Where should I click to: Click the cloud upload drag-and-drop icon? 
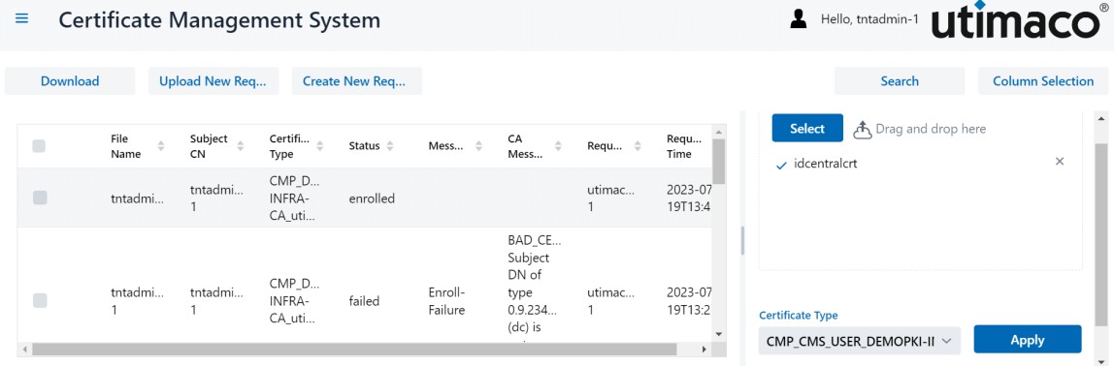pyautogui.click(x=862, y=129)
